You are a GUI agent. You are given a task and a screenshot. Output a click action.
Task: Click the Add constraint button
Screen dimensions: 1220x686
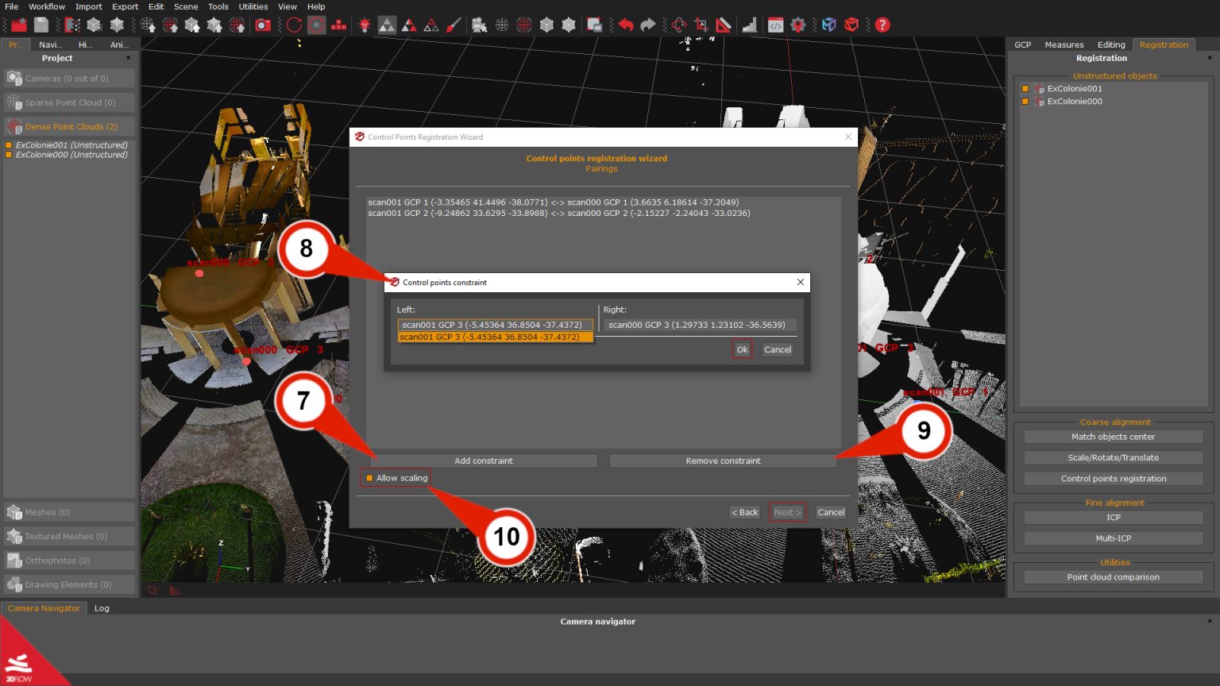point(484,461)
